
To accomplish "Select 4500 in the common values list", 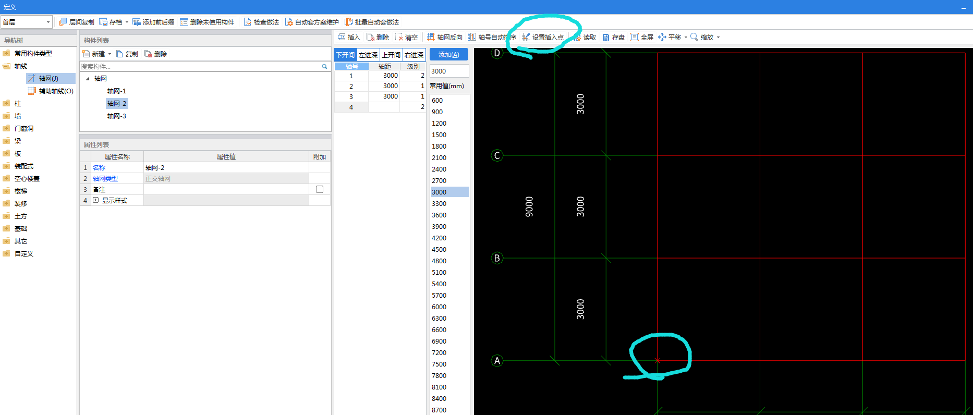I will pyautogui.click(x=449, y=249).
